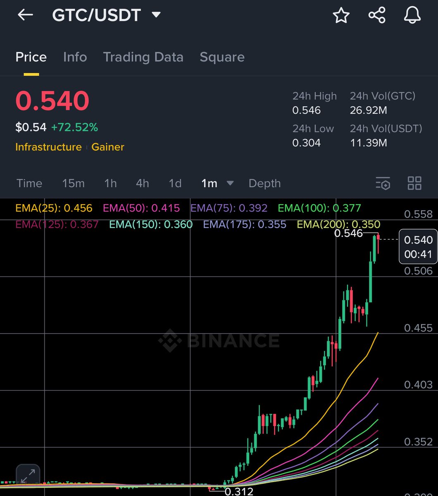Tap the 0.312 low marker on chart
Screen dimensions: 438x496
tap(239, 491)
